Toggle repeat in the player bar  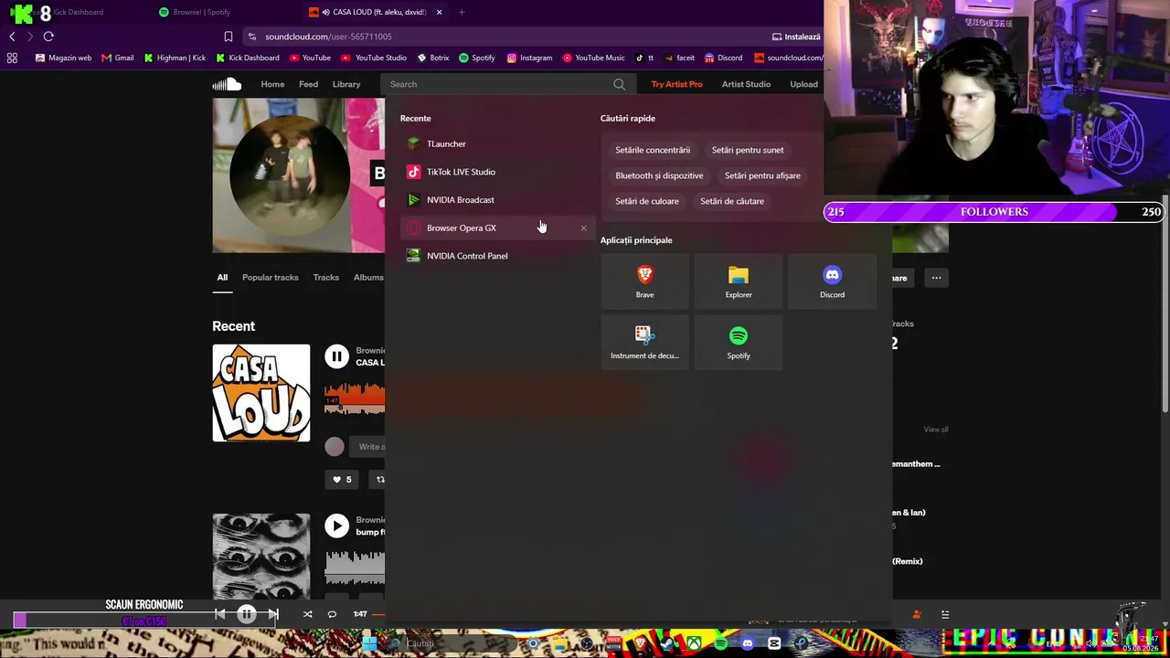[332, 614]
